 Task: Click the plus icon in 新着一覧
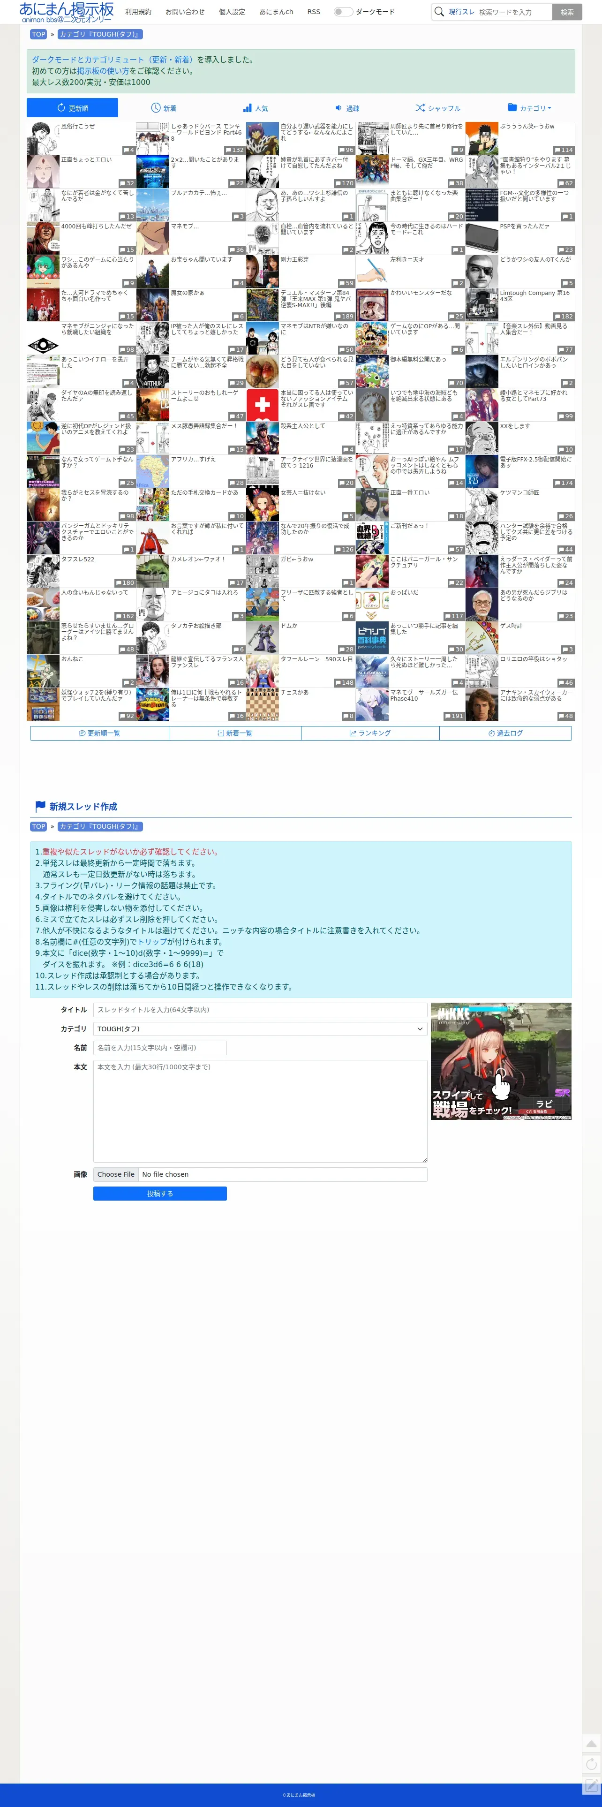click(220, 733)
